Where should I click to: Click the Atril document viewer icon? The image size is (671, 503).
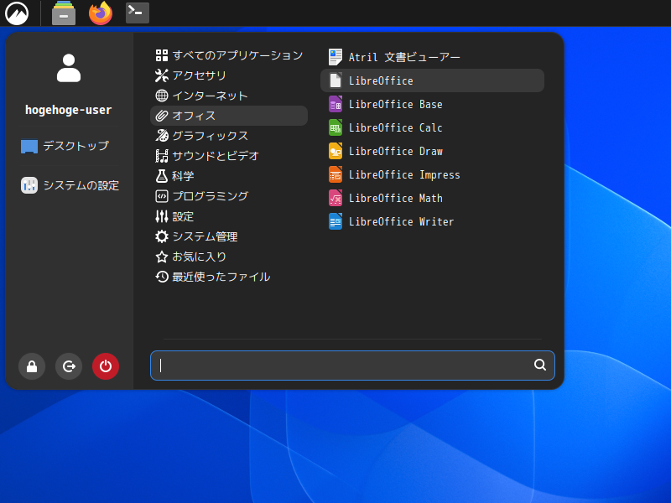click(335, 57)
